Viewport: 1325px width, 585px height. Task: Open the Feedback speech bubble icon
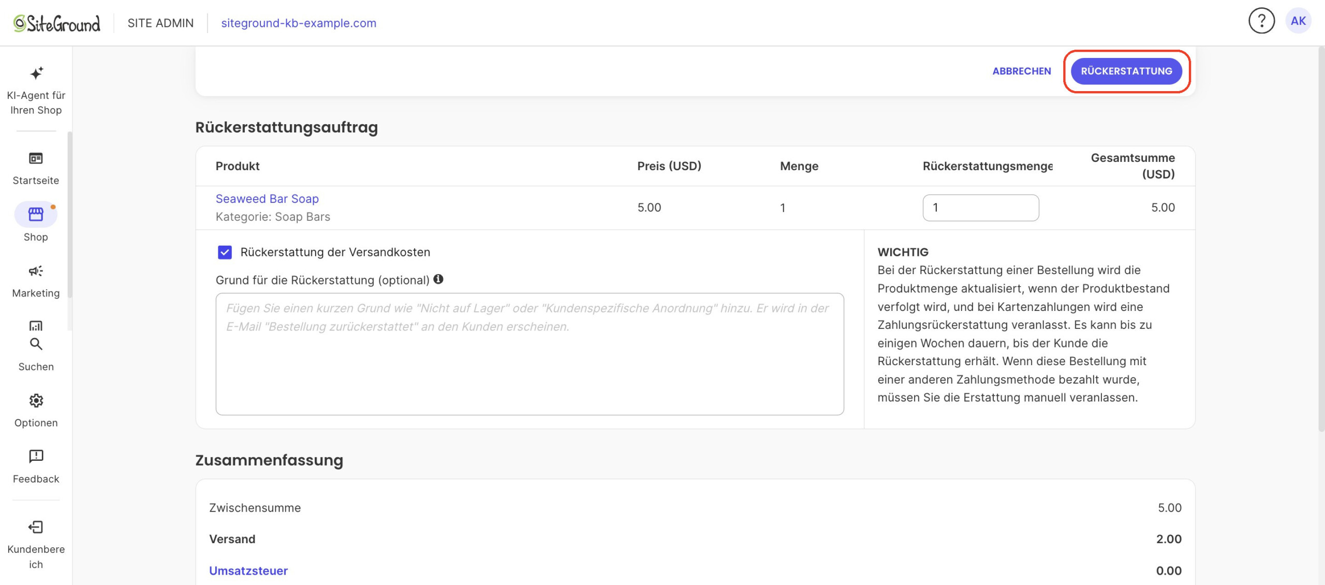click(x=36, y=456)
